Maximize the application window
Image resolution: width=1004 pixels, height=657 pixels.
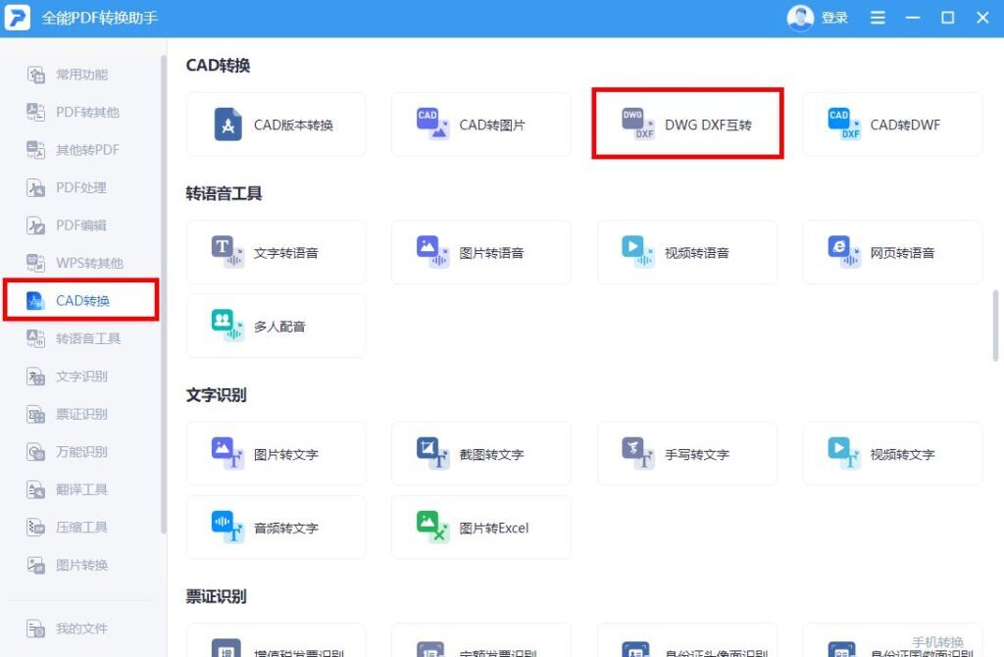[948, 18]
